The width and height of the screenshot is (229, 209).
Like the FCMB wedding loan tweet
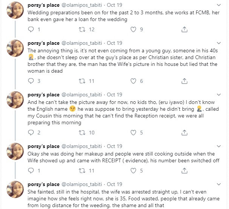pos(133,29)
